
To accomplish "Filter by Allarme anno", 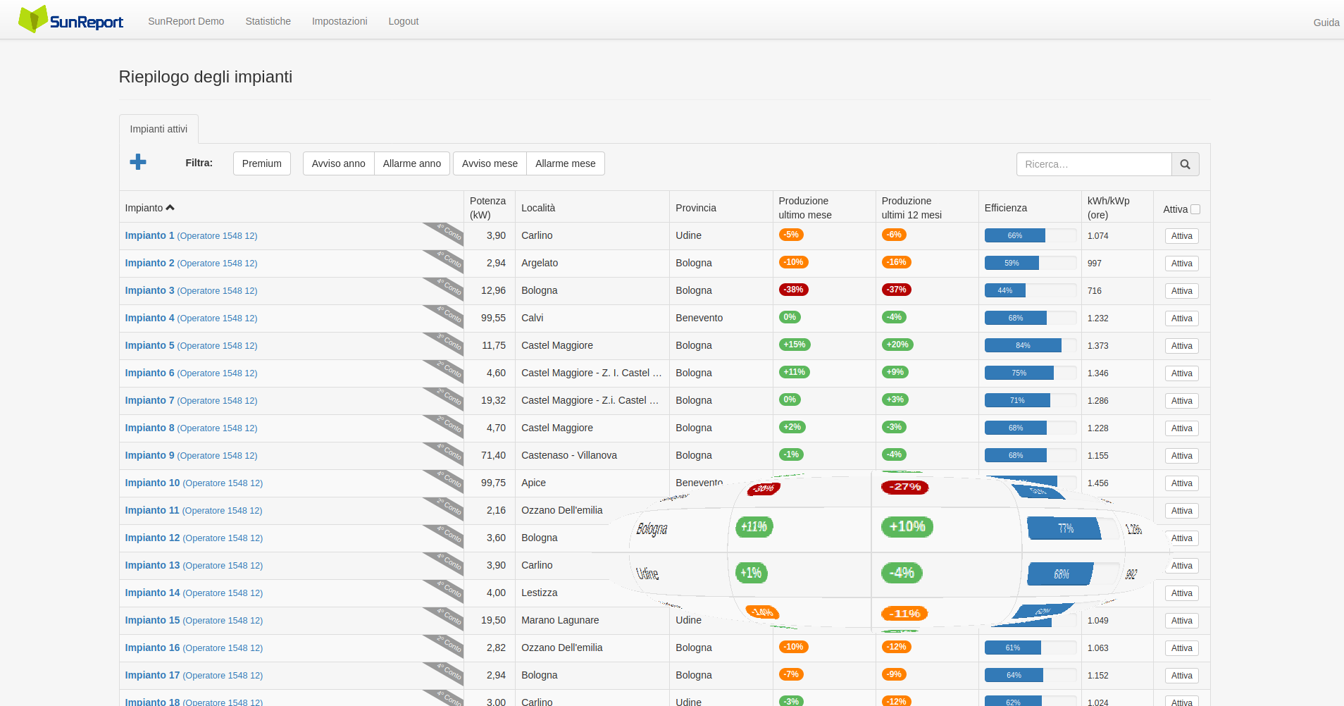I will tap(412, 163).
